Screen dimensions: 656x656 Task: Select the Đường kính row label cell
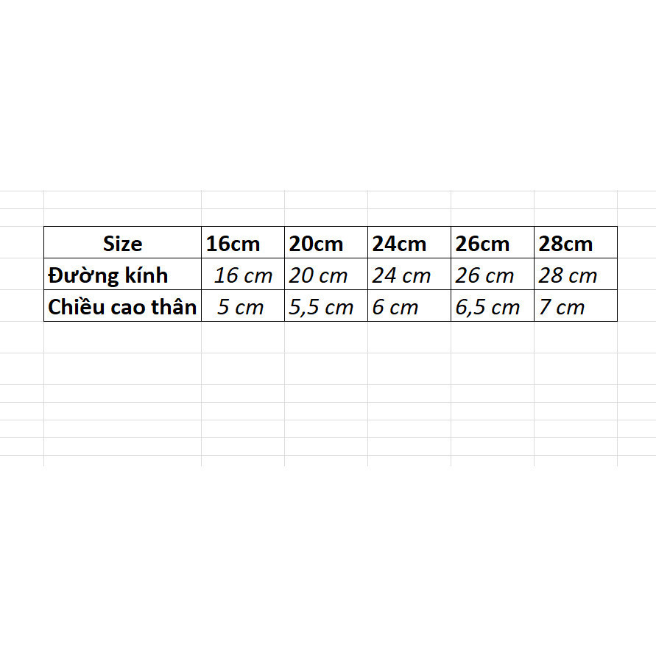pos(122,275)
